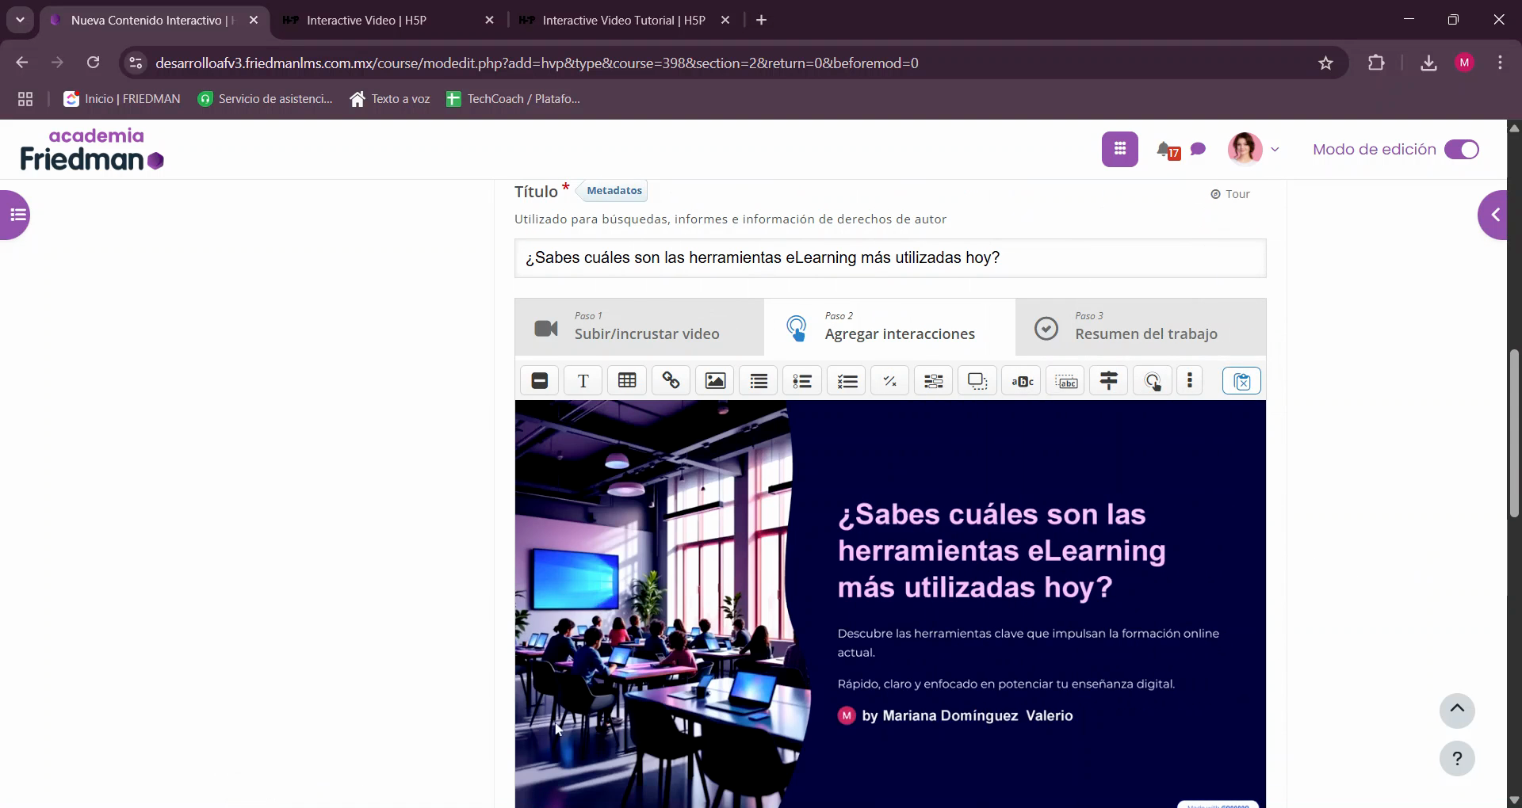
Task: Click the user avatar photo
Action: [1245, 149]
